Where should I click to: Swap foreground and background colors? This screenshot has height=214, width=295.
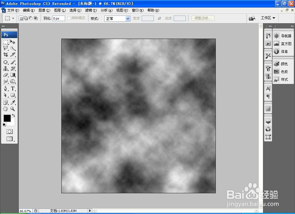pyautogui.click(x=14, y=115)
